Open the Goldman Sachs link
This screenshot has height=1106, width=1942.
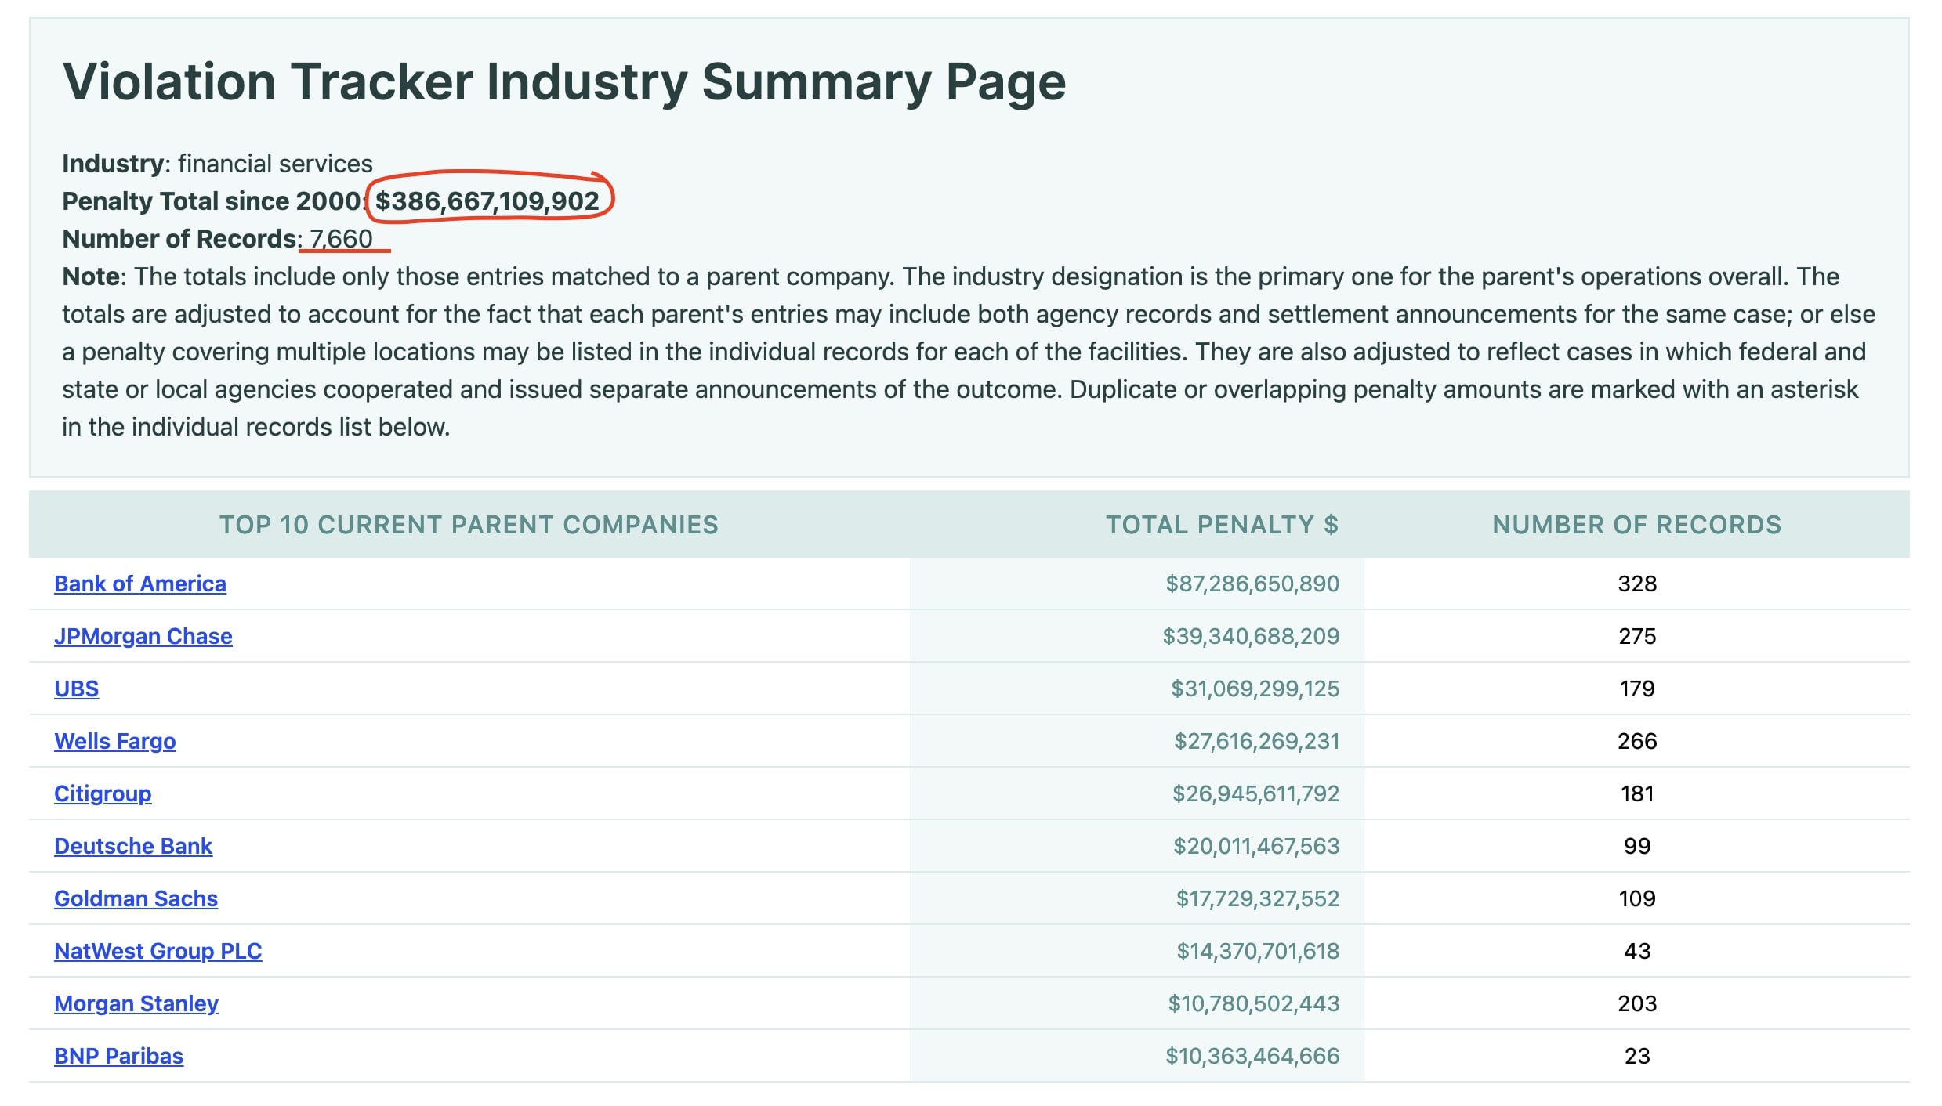136,898
